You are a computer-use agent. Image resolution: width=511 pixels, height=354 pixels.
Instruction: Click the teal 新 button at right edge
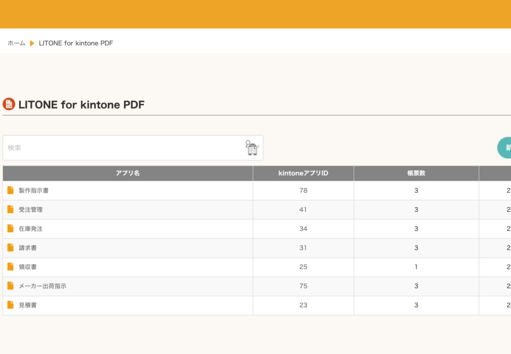[505, 148]
